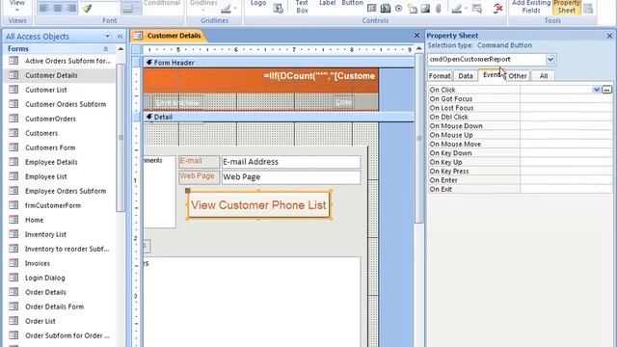The image size is (617, 347).
Task: Switch to the Data tab in Property Sheet
Action: tap(466, 76)
